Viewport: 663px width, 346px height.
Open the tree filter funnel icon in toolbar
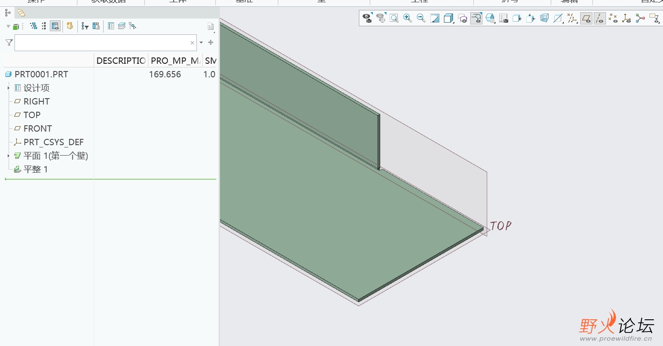click(x=85, y=26)
